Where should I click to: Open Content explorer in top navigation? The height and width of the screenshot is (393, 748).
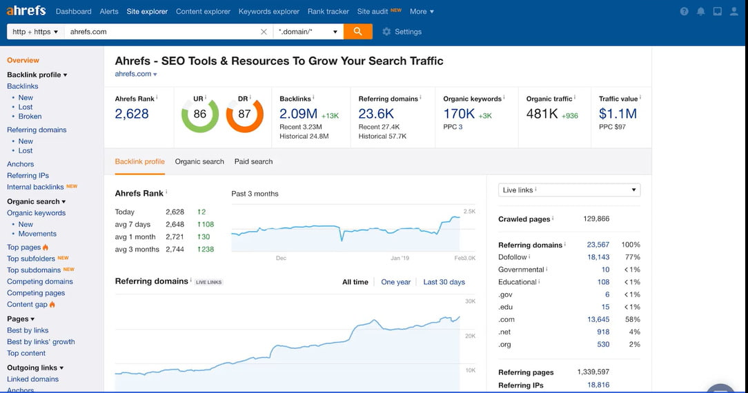pyautogui.click(x=203, y=12)
